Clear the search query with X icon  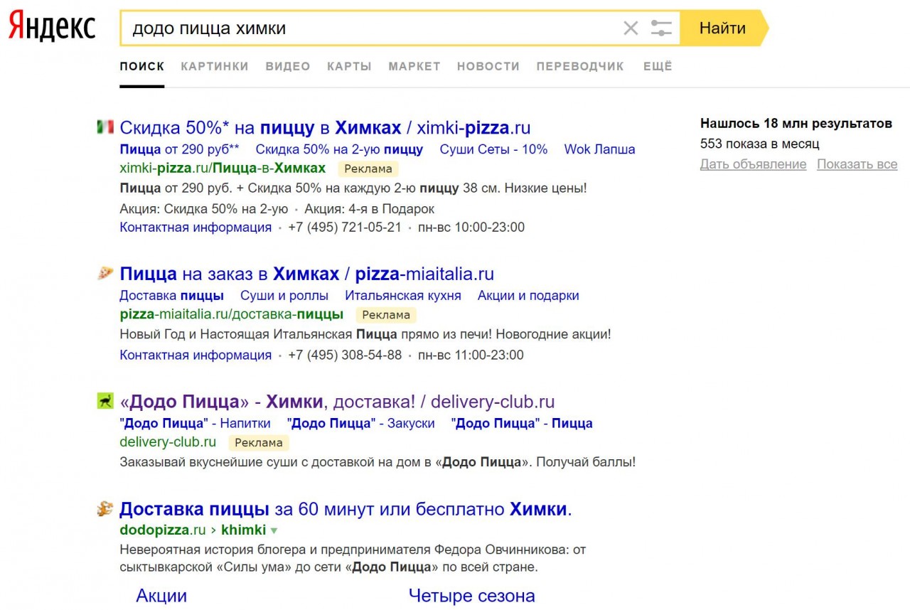pyautogui.click(x=631, y=28)
